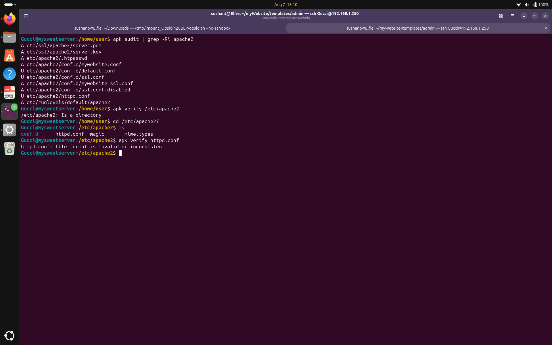552x345 pixels.
Task: Open the Trash in the dock
Action: pos(9,148)
